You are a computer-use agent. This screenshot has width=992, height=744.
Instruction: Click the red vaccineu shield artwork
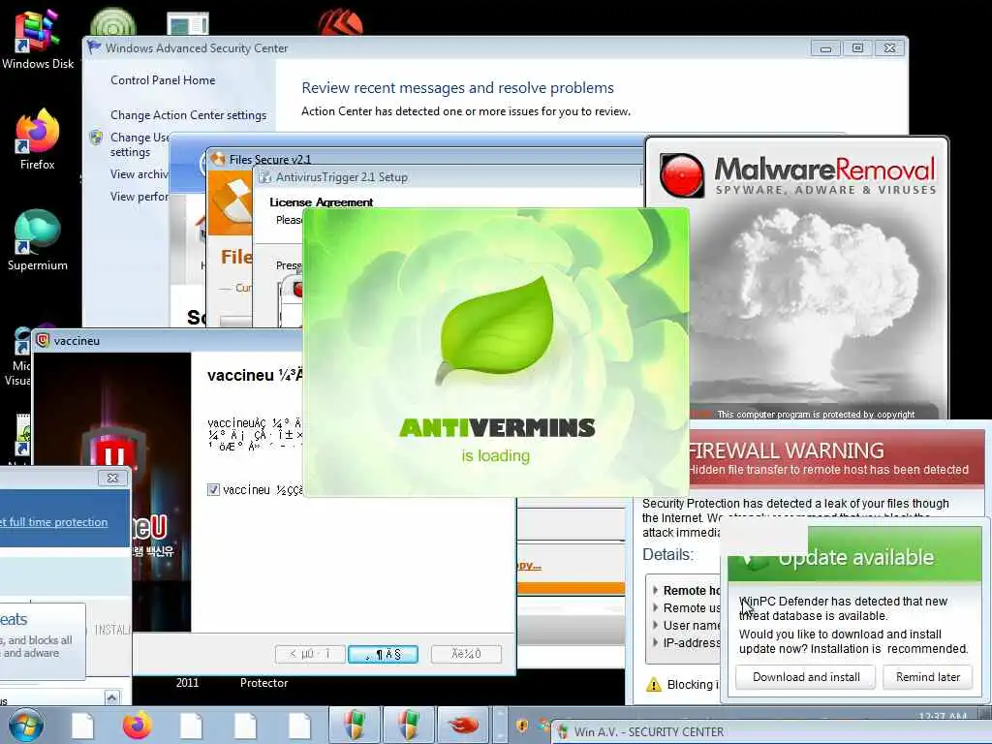click(113, 451)
